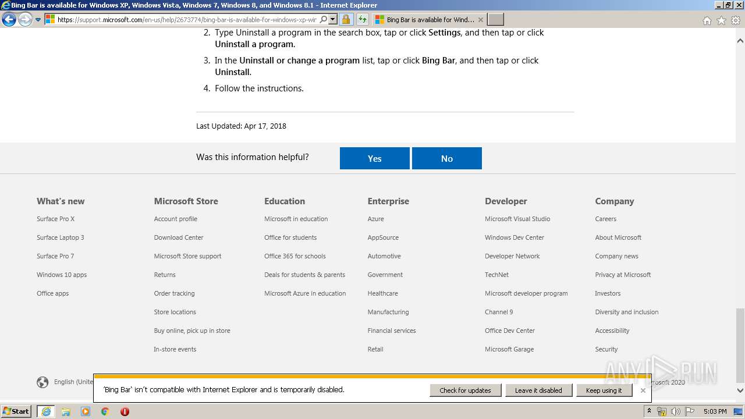Open File Explorer taskbar icon

66,411
